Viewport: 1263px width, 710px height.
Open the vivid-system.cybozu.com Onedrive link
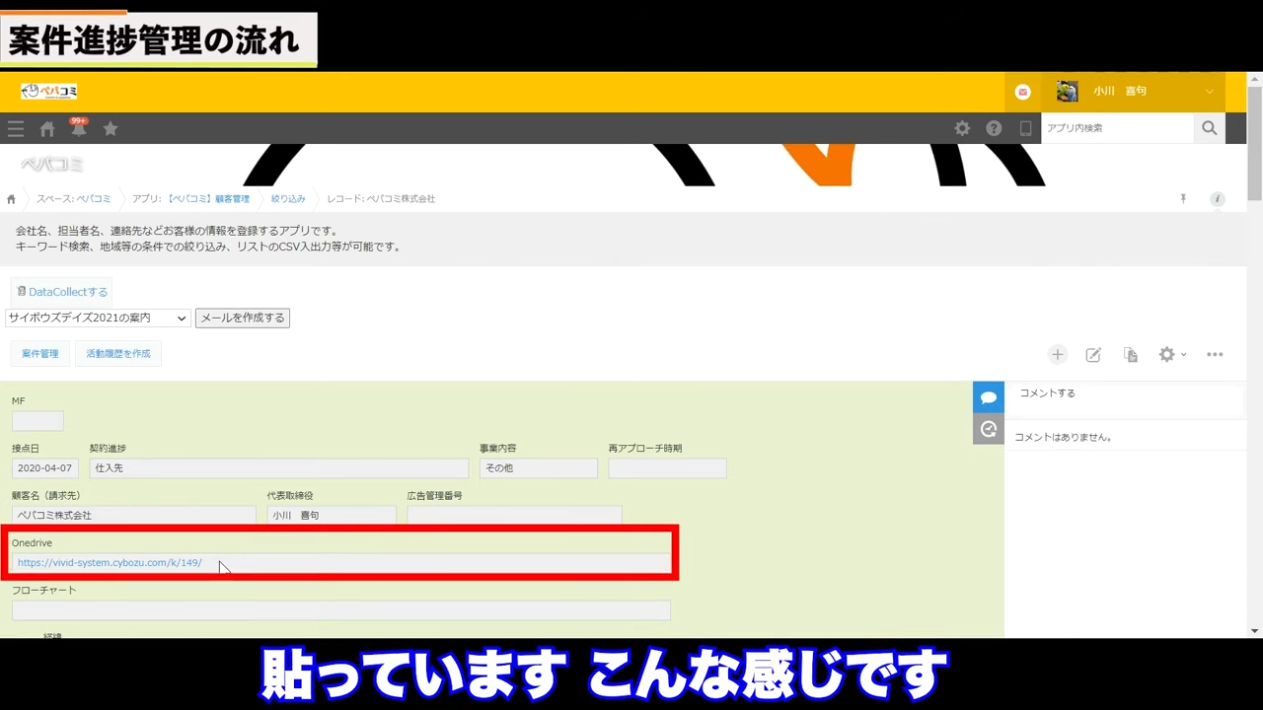coord(110,563)
